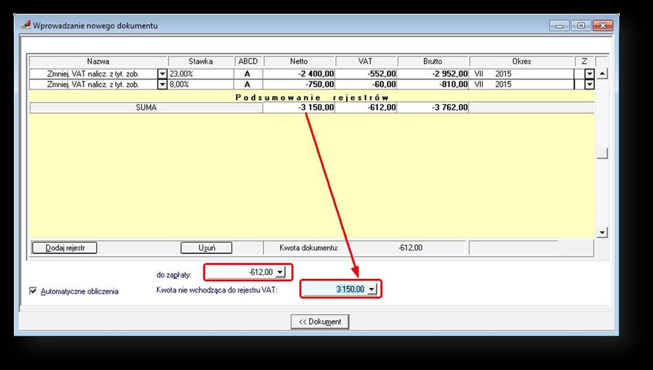Image resolution: width=653 pixels, height=370 pixels.
Task: Click the scrollbar up arrow in the register table
Action: click(602, 74)
